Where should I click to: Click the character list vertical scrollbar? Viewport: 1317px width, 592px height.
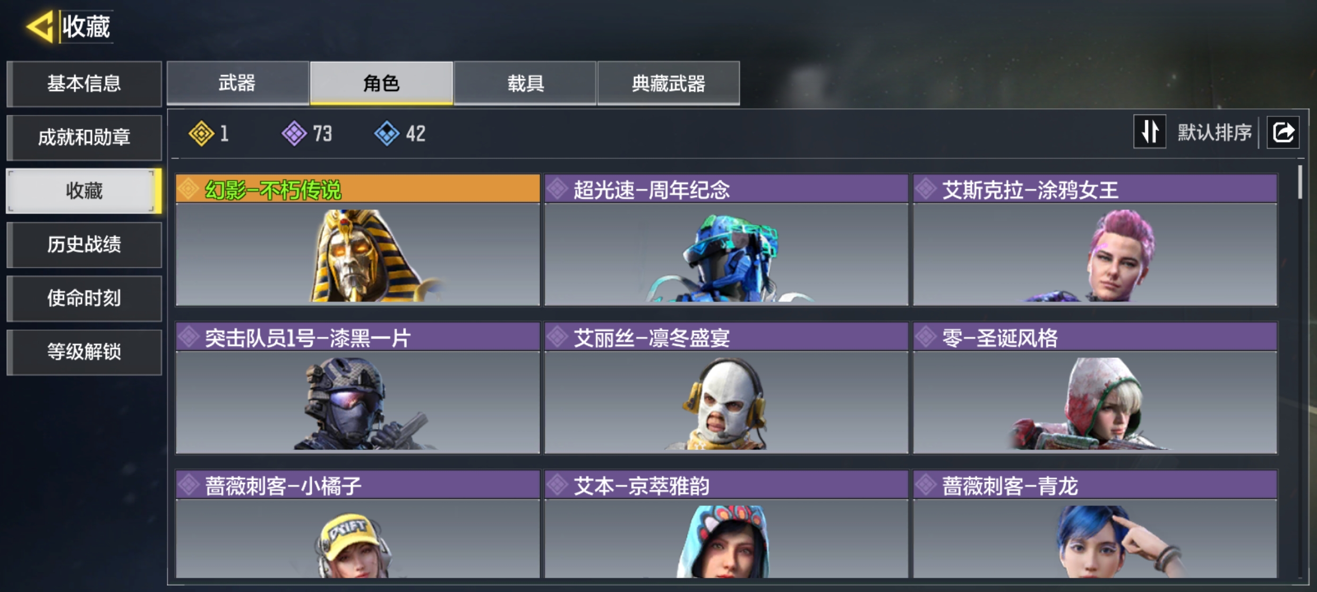pyautogui.click(x=1300, y=182)
